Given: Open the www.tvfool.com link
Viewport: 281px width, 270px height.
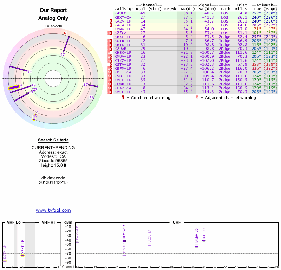Looking at the screenshot, I should pos(53,210).
